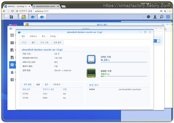Reload the browser page
Screen dimensions: 174x123
click(x=13, y=11)
